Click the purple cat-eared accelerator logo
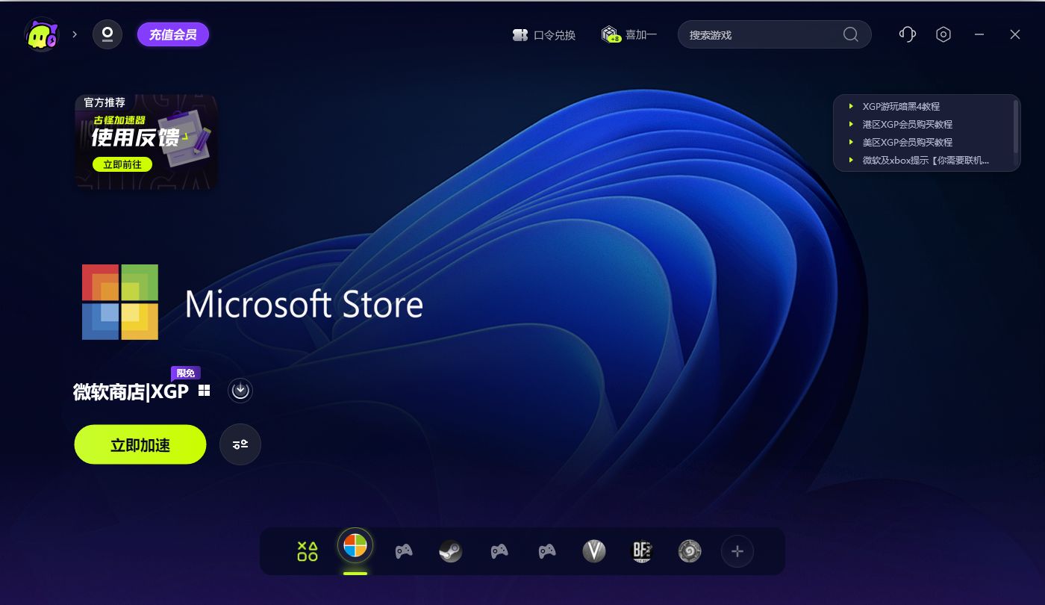This screenshot has width=1045, height=605. coord(41,34)
